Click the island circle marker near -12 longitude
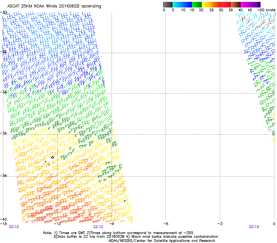Image resolution: width=277 pixels, height=243 pixels. tap(52, 157)
